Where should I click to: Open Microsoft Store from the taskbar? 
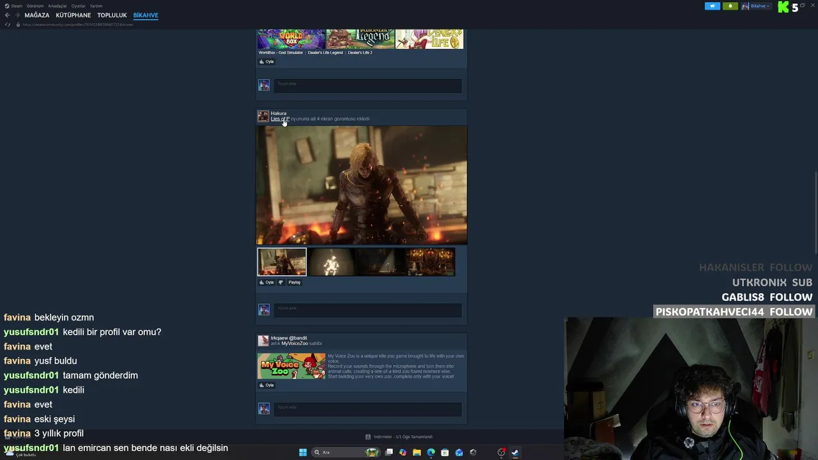[x=445, y=452]
